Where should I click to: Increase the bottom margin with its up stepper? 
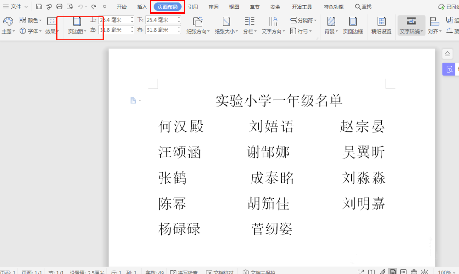pyautogui.click(x=179, y=18)
